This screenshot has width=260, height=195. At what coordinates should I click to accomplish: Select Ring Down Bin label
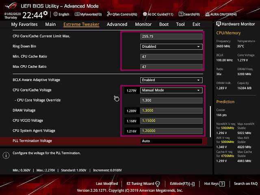[x=24, y=46]
